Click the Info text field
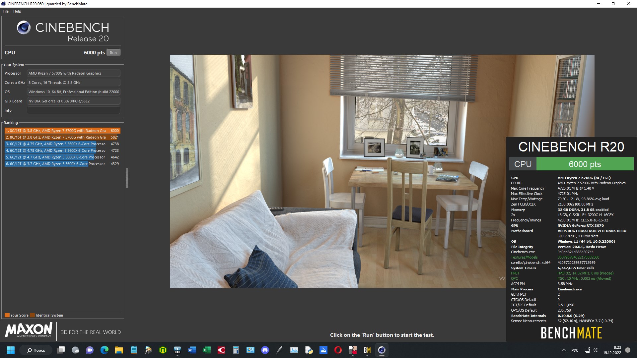 (x=74, y=110)
